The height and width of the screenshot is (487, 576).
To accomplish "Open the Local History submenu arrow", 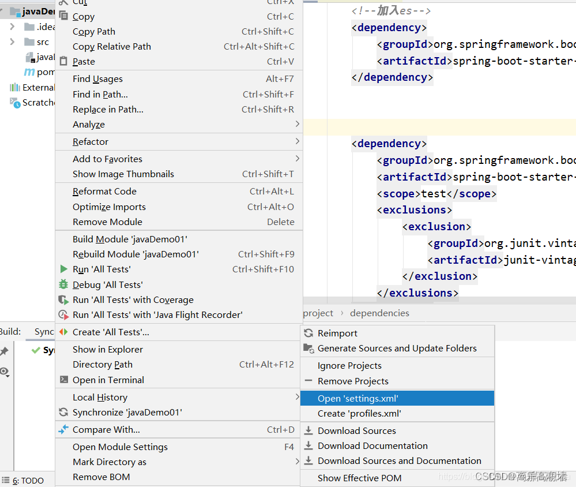I will pyautogui.click(x=297, y=396).
